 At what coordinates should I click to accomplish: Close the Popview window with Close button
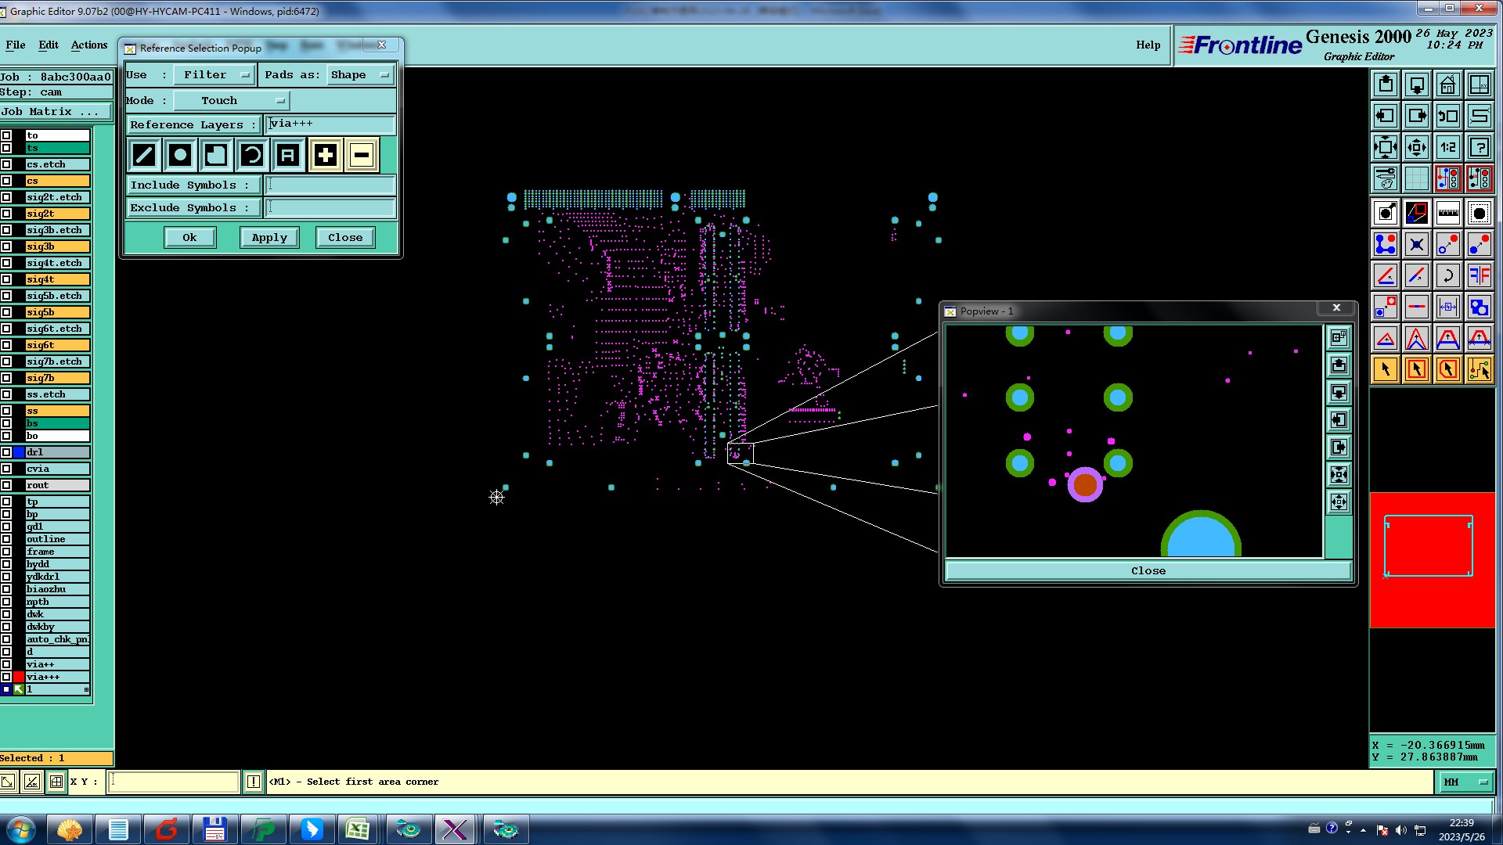coord(1148,571)
